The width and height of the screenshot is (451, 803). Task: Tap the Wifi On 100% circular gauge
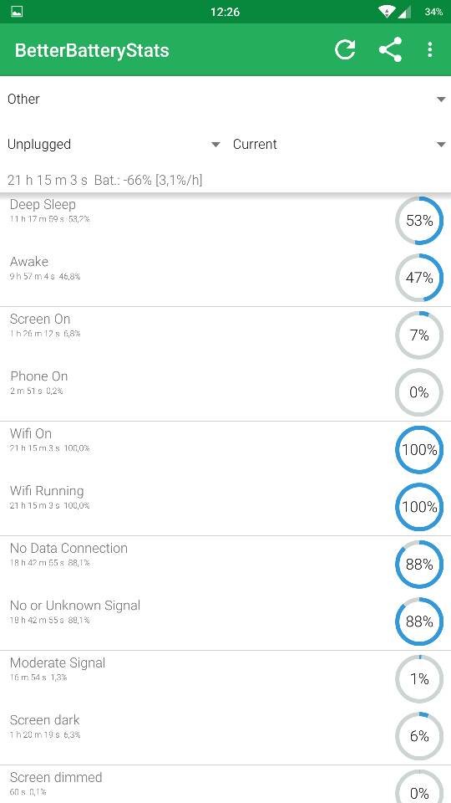(419, 450)
